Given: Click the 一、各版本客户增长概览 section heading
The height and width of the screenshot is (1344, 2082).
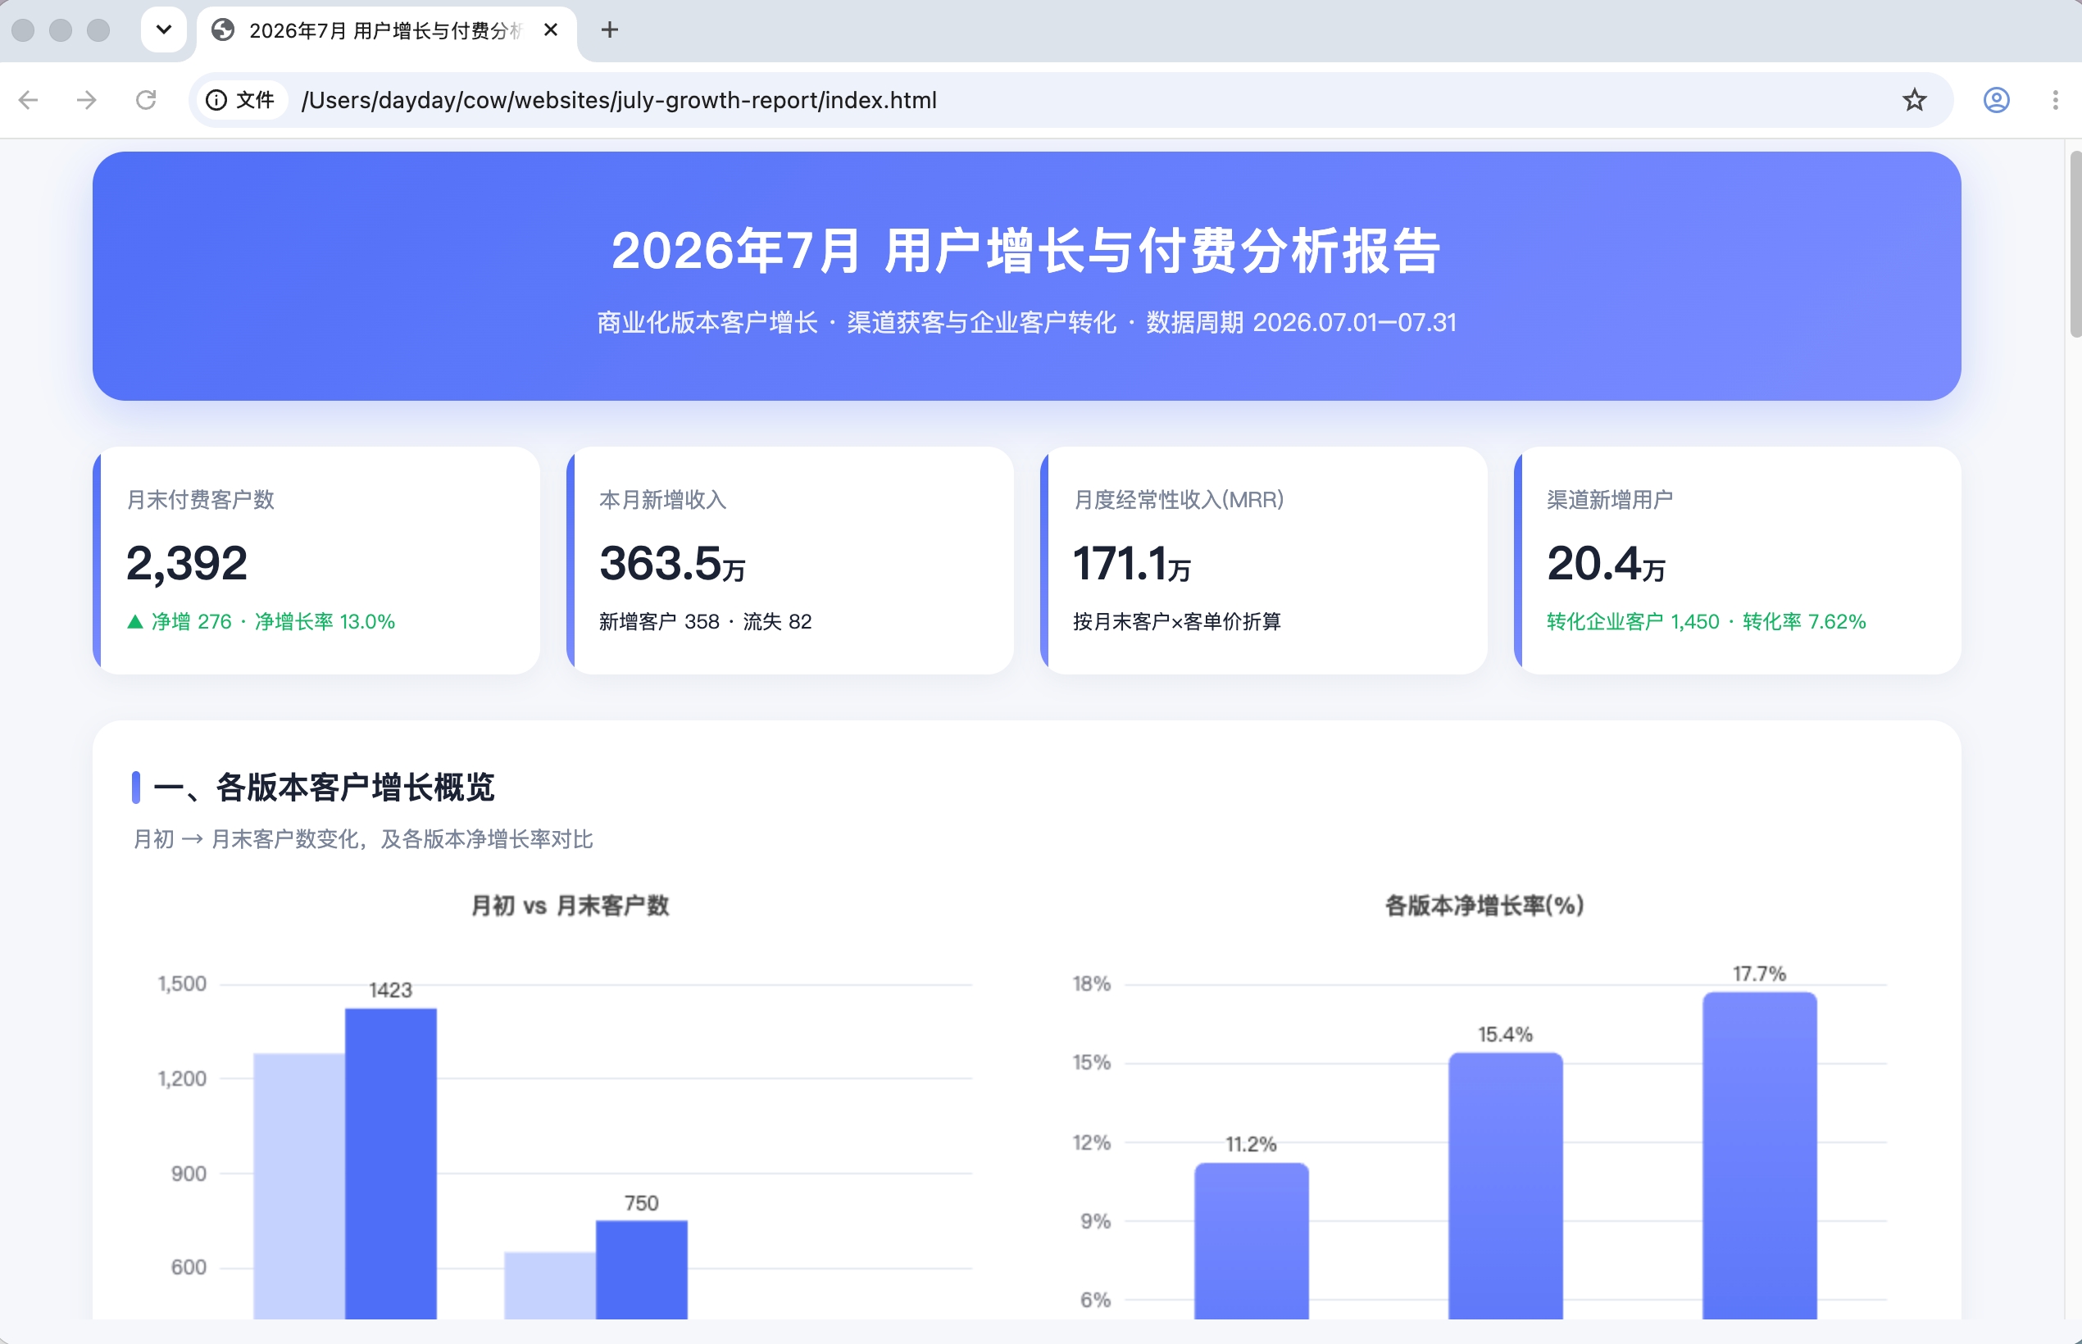Looking at the screenshot, I should point(324,788).
